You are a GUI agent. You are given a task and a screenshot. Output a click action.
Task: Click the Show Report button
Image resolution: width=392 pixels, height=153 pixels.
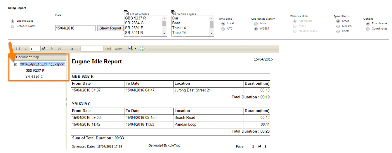110,28
